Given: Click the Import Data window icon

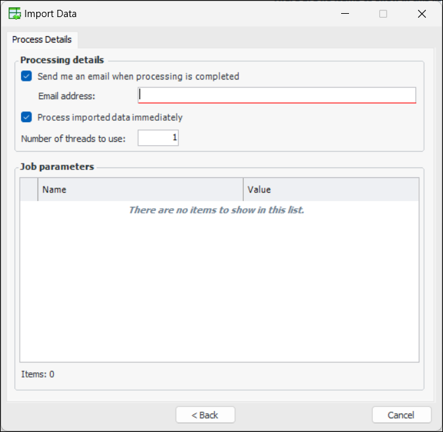Looking at the screenshot, I should click(x=14, y=13).
